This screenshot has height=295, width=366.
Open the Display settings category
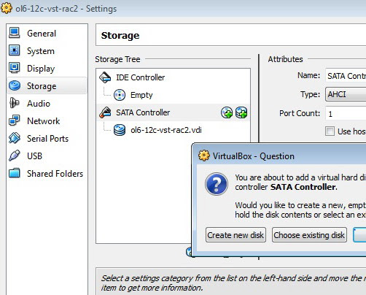click(x=47, y=69)
